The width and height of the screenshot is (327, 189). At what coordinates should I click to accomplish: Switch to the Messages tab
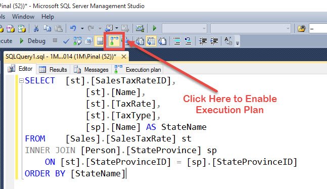(x=91, y=69)
